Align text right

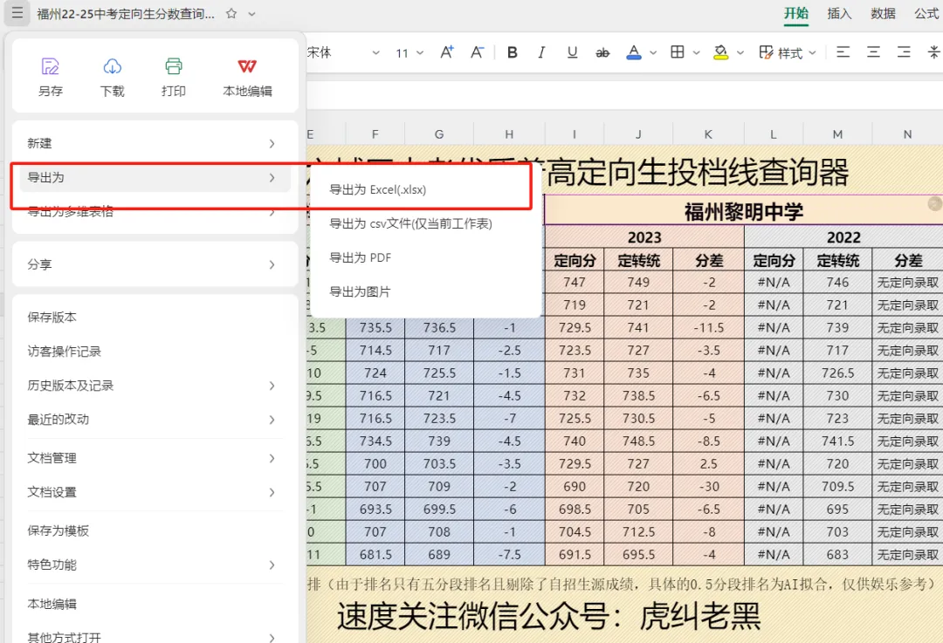904,53
